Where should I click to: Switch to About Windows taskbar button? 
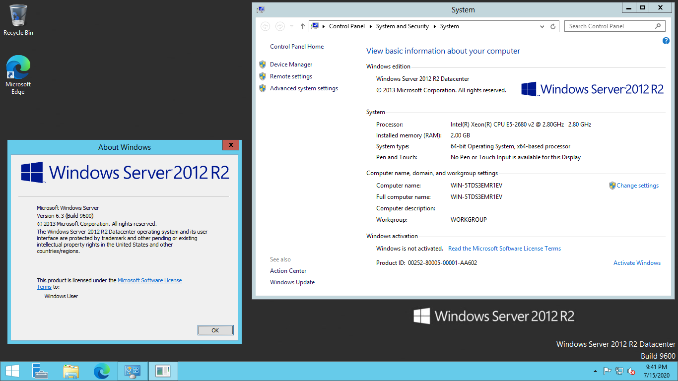(163, 371)
